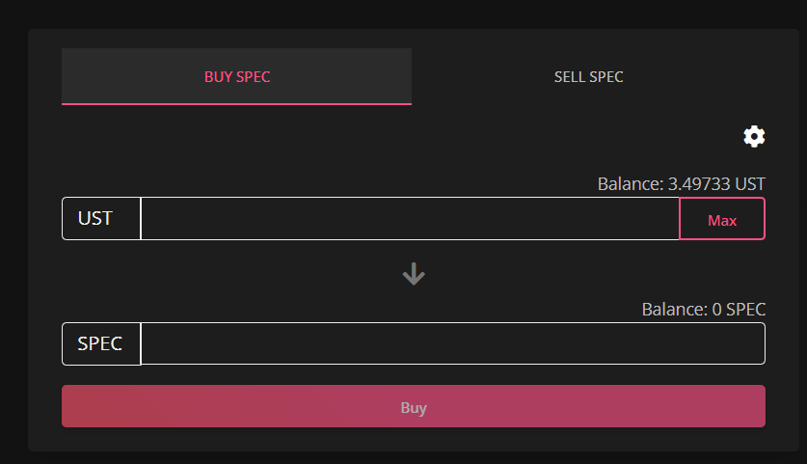Focus the UST amount input field
The height and width of the screenshot is (464, 807).
click(410, 218)
